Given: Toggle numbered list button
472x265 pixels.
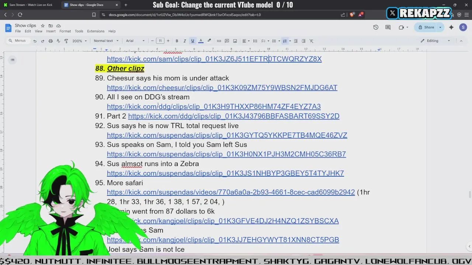Looking at the screenshot, I should (x=285, y=41).
